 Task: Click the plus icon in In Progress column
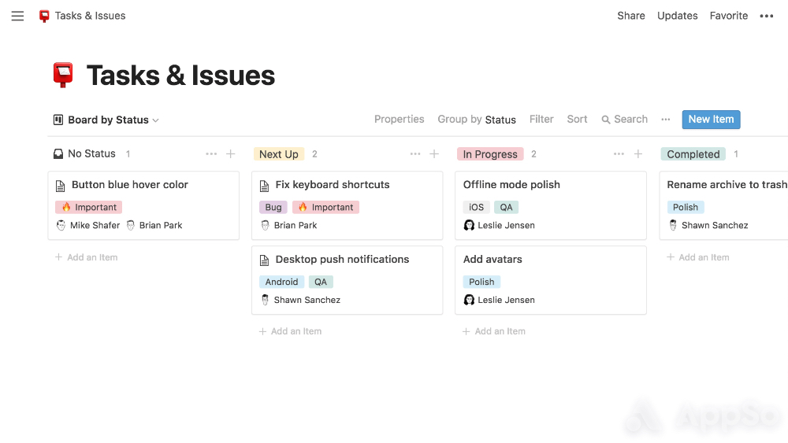638,154
